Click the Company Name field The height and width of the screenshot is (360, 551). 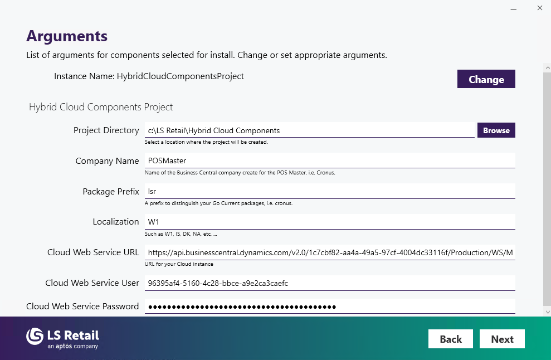pos(329,161)
